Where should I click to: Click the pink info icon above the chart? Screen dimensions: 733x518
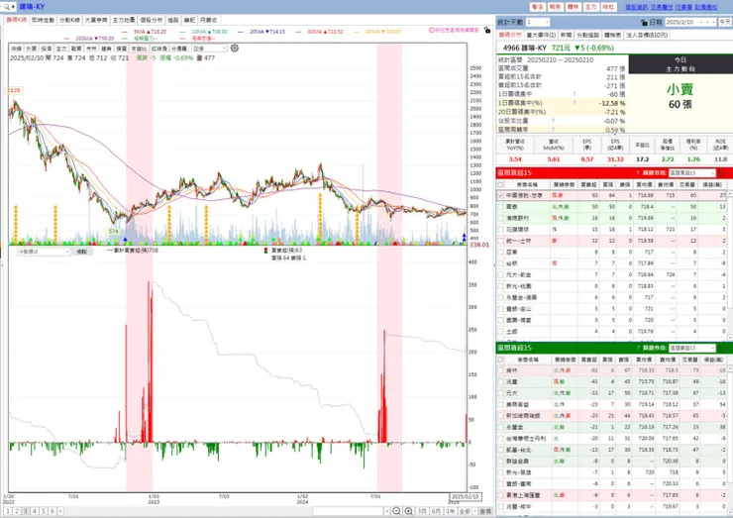point(432,30)
